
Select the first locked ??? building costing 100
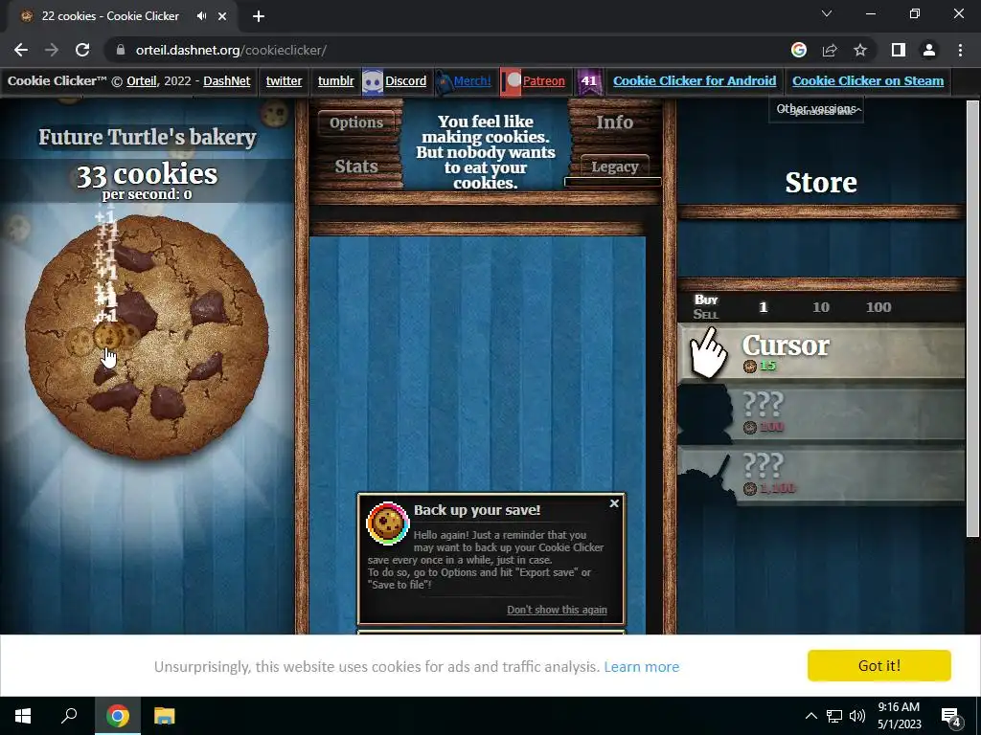pyautogui.click(x=821, y=412)
